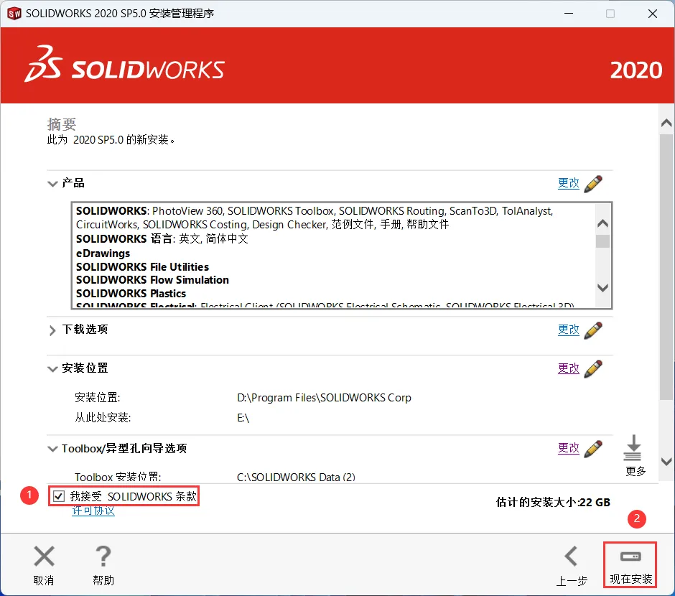Click main page scrollbar thumb
Viewport: 675px width, 596px height.
pos(666,267)
